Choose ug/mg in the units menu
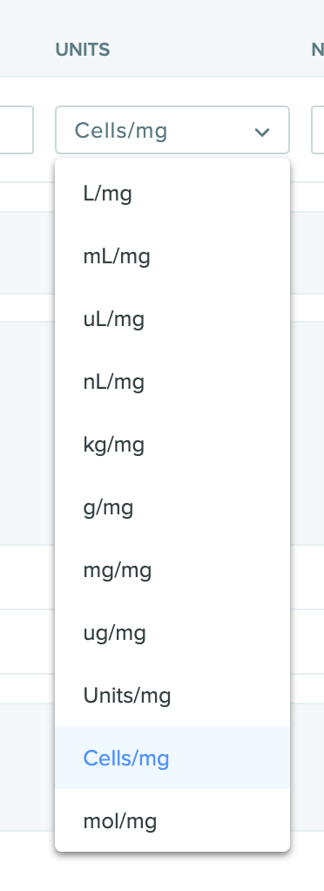Screen dimensions: 324x891 point(172,632)
